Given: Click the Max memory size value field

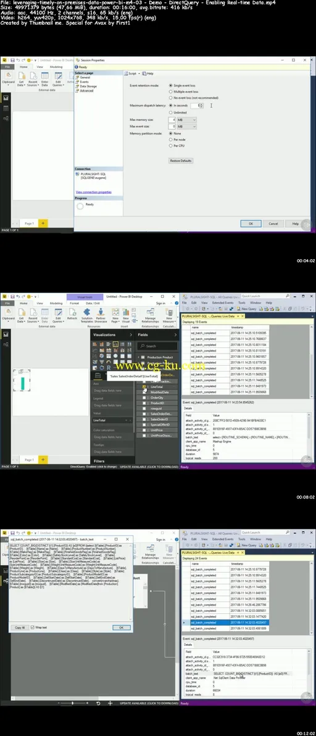Looking at the screenshot, I should click(x=172, y=120).
